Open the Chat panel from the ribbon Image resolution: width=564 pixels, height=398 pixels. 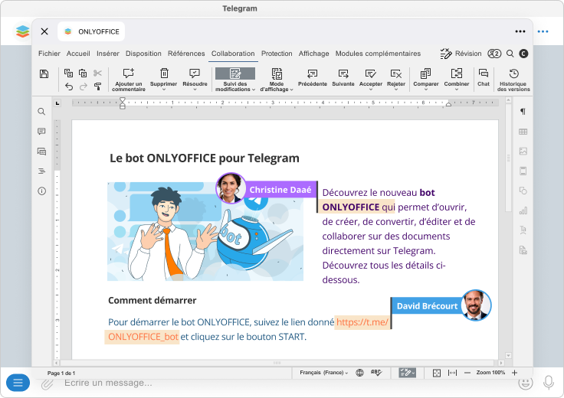[x=484, y=77]
